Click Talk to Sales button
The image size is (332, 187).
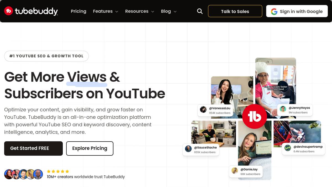click(235, 11)
